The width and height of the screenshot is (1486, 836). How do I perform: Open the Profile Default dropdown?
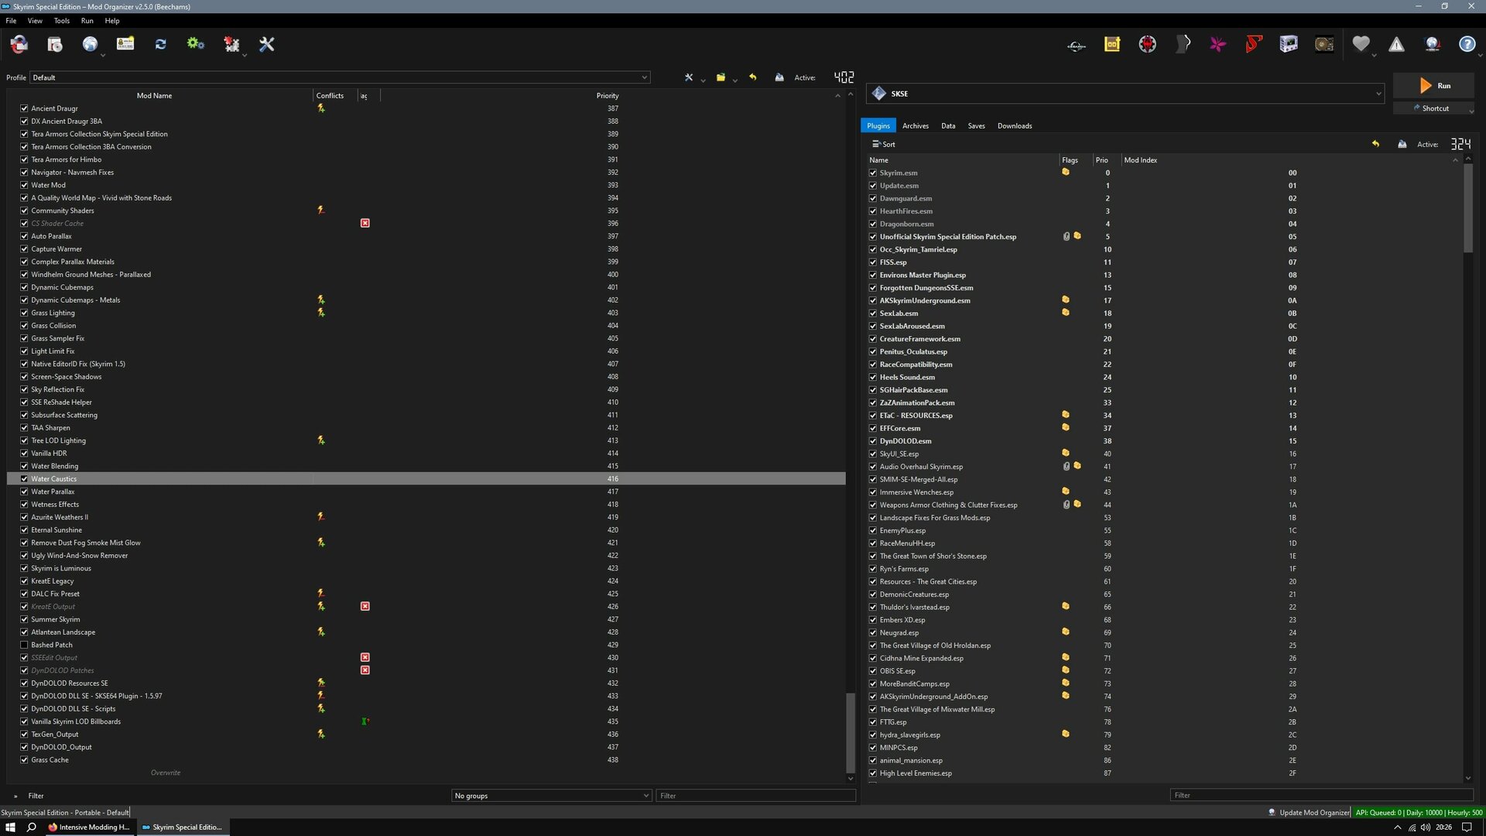coord(340,77)
